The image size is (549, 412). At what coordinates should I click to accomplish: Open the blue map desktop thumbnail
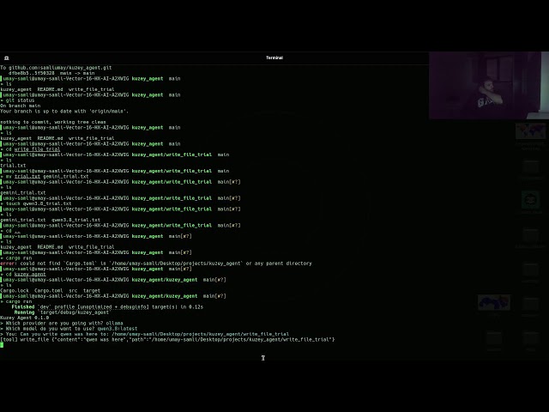pyautogui.click(x=494, y=303)
